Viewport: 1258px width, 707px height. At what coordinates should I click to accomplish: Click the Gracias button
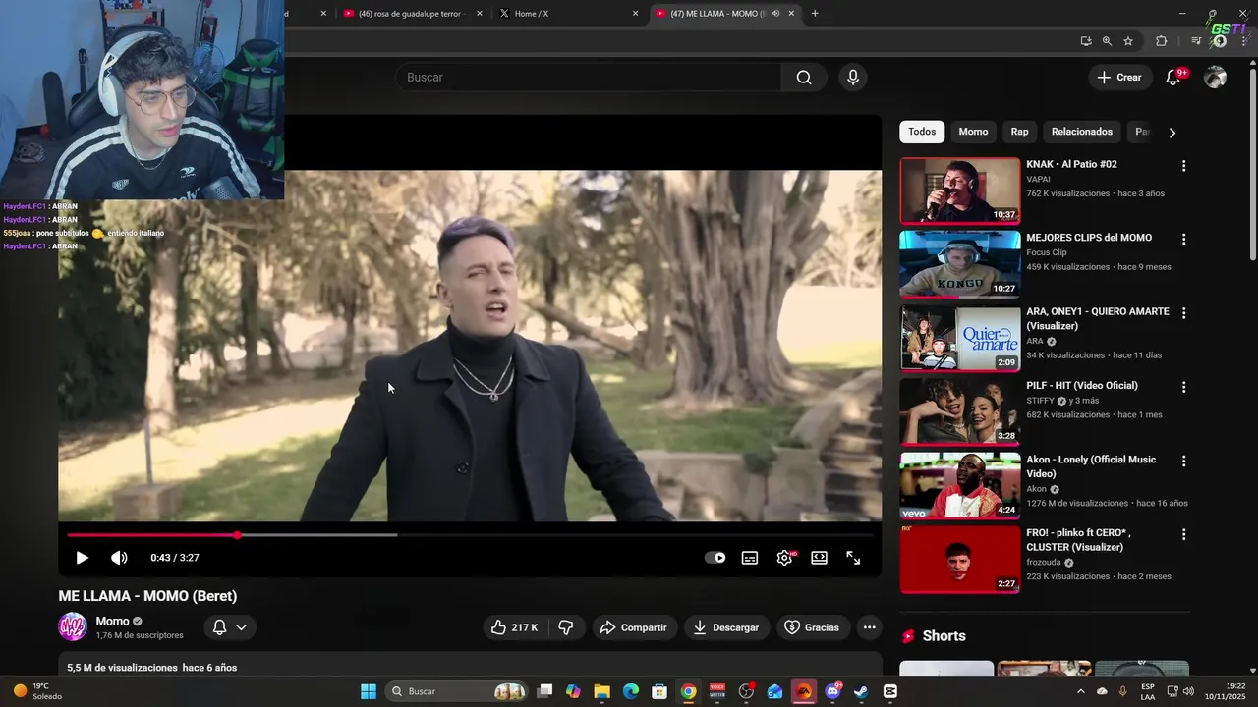(812, 627)
